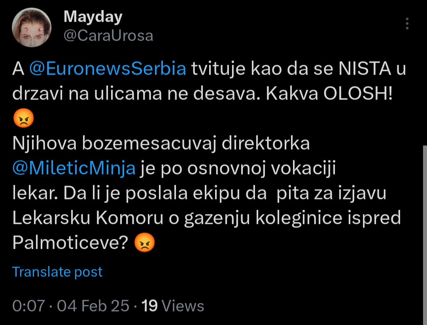Open the @EuronewsSerbia mention

coord(108,69)
